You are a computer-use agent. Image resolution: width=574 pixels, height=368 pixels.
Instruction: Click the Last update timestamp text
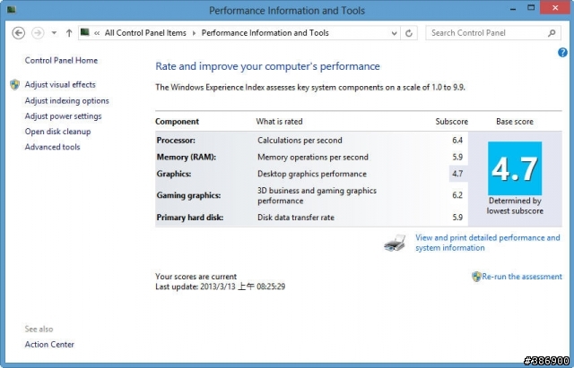[x=220, y=287]
